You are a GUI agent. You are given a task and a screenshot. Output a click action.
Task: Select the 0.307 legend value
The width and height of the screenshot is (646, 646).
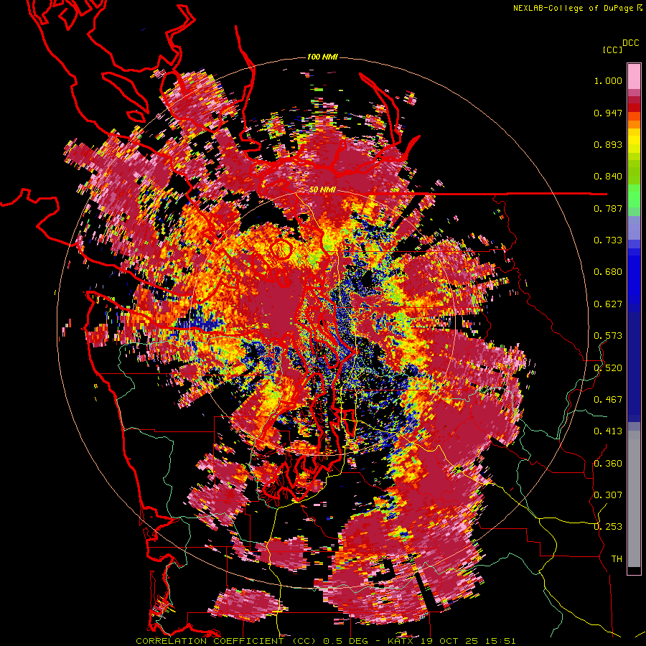tap(608, 495)
